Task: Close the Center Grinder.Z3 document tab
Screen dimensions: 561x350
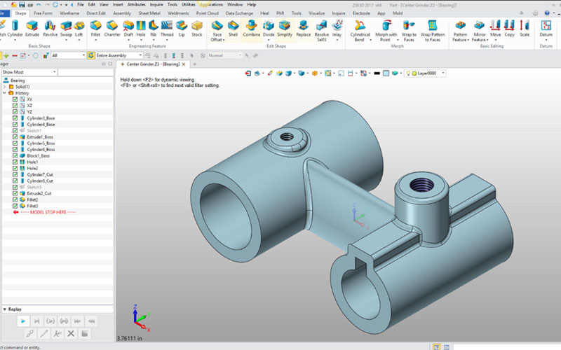Action: [184, 64]
